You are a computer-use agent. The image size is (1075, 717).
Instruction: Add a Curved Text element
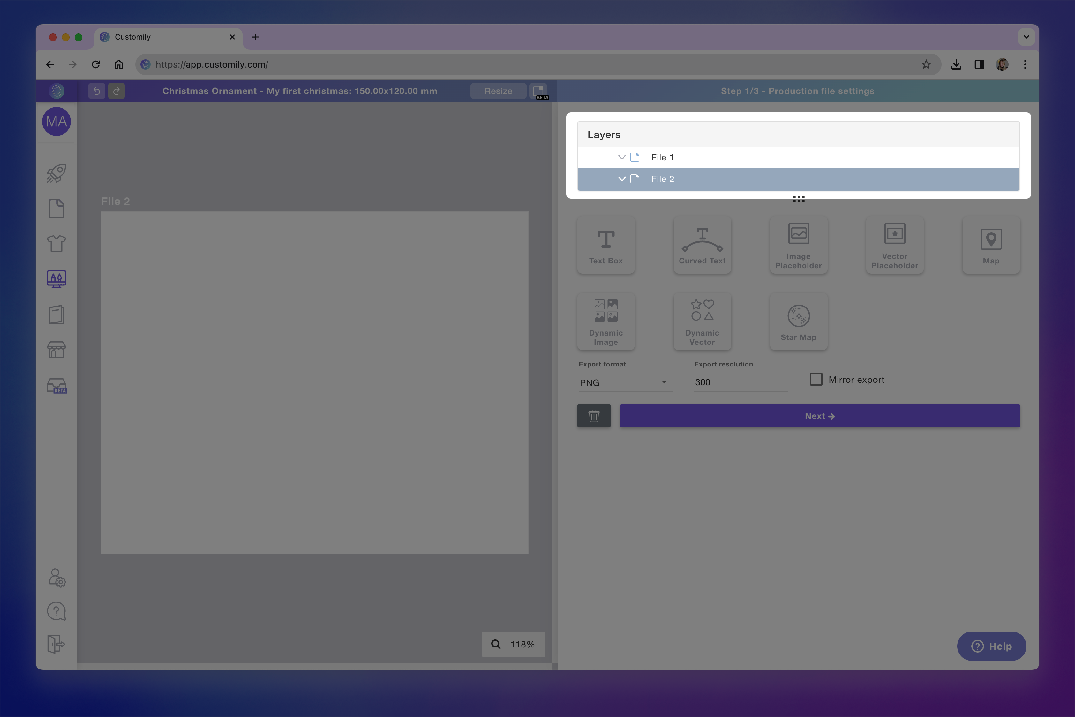pos(702,245)
